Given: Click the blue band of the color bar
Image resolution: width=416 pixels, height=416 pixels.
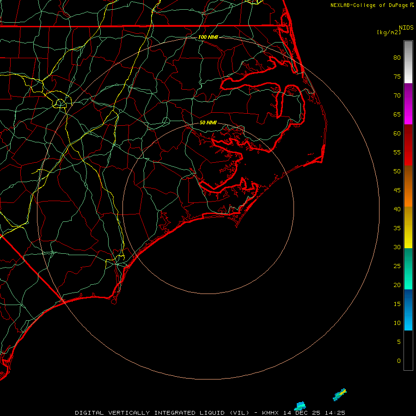Looking at the screenshot, I should click(x=408, y=310).
